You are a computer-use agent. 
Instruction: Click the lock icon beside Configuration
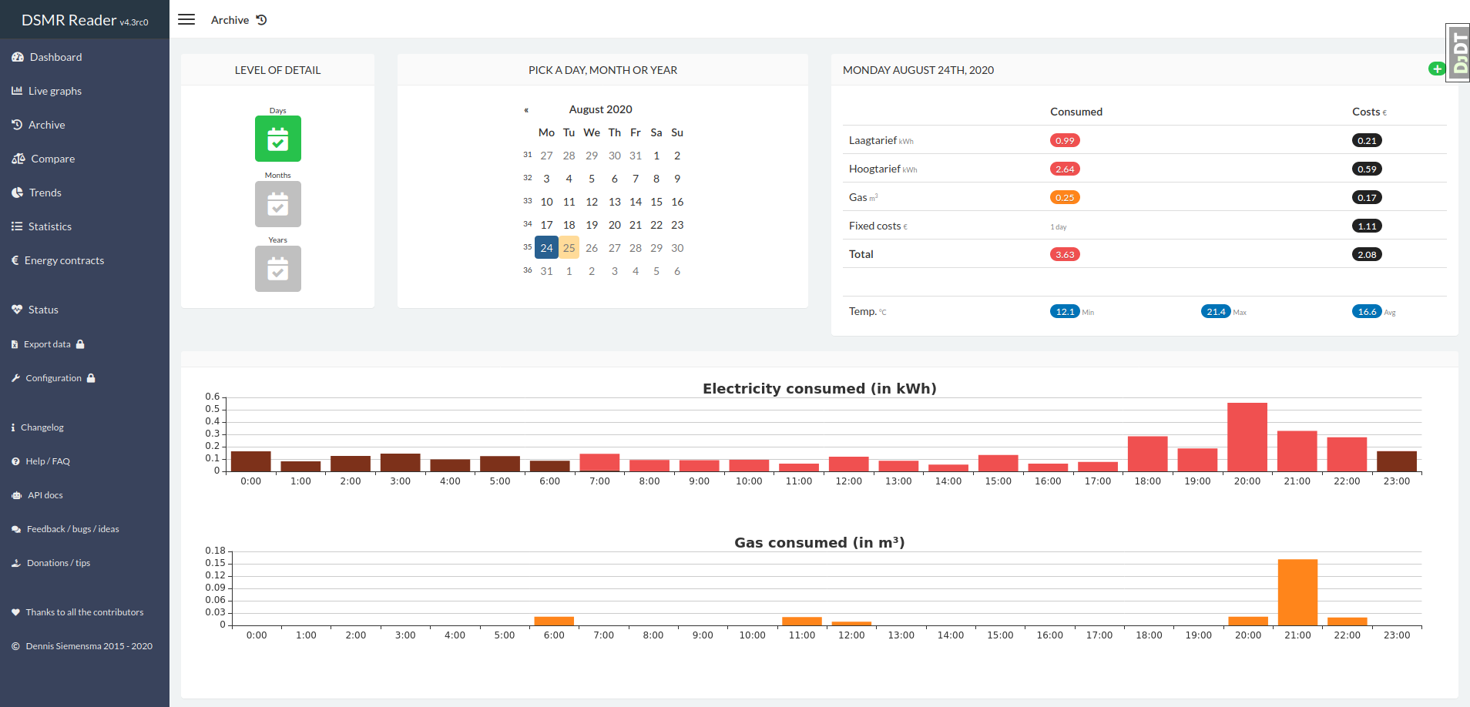coord(91,378)
